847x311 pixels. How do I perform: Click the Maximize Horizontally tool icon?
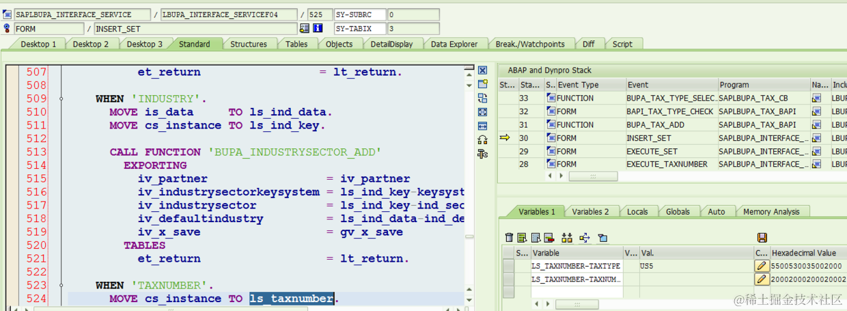click(482, 126)
